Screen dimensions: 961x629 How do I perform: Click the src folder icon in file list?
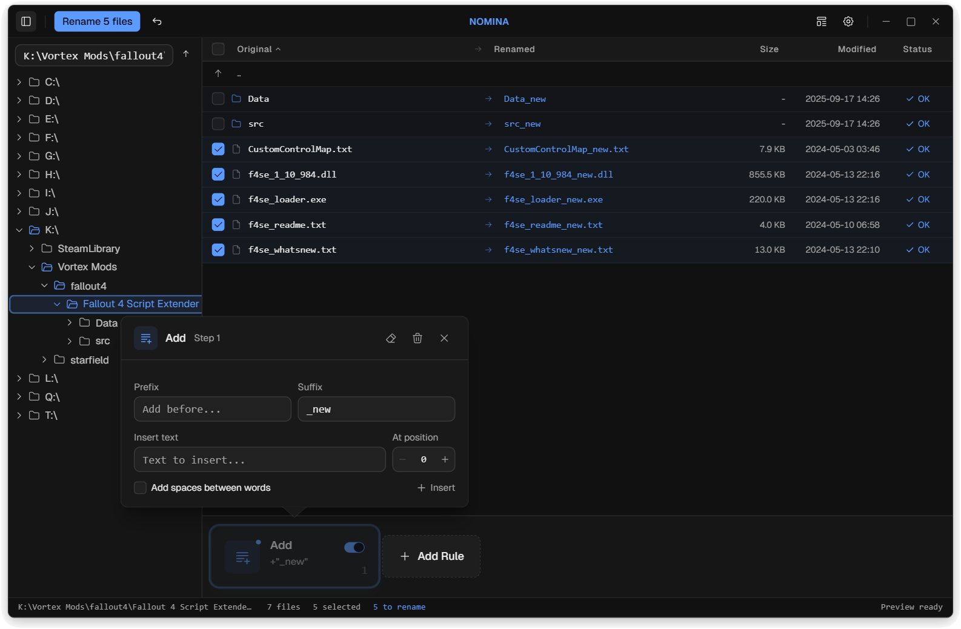click(236, 124)
